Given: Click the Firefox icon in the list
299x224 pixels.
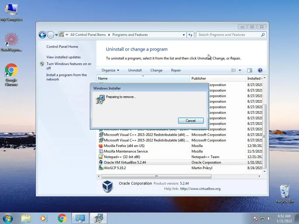Looking at the screenshot, I should click(x=101, y=146).
